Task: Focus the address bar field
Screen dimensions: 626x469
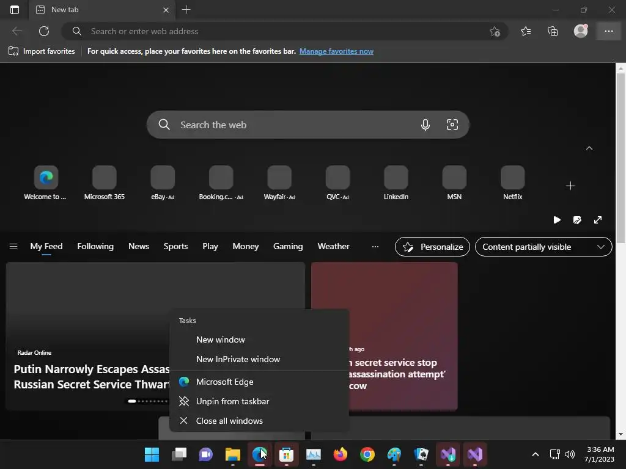Action: tap(285, 31)
